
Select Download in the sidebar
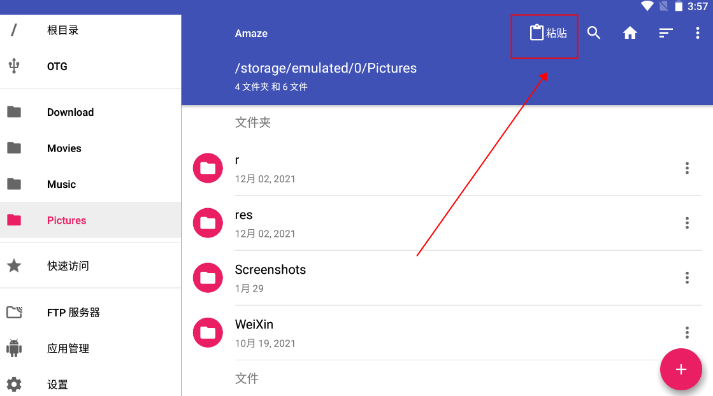[70, 112]
